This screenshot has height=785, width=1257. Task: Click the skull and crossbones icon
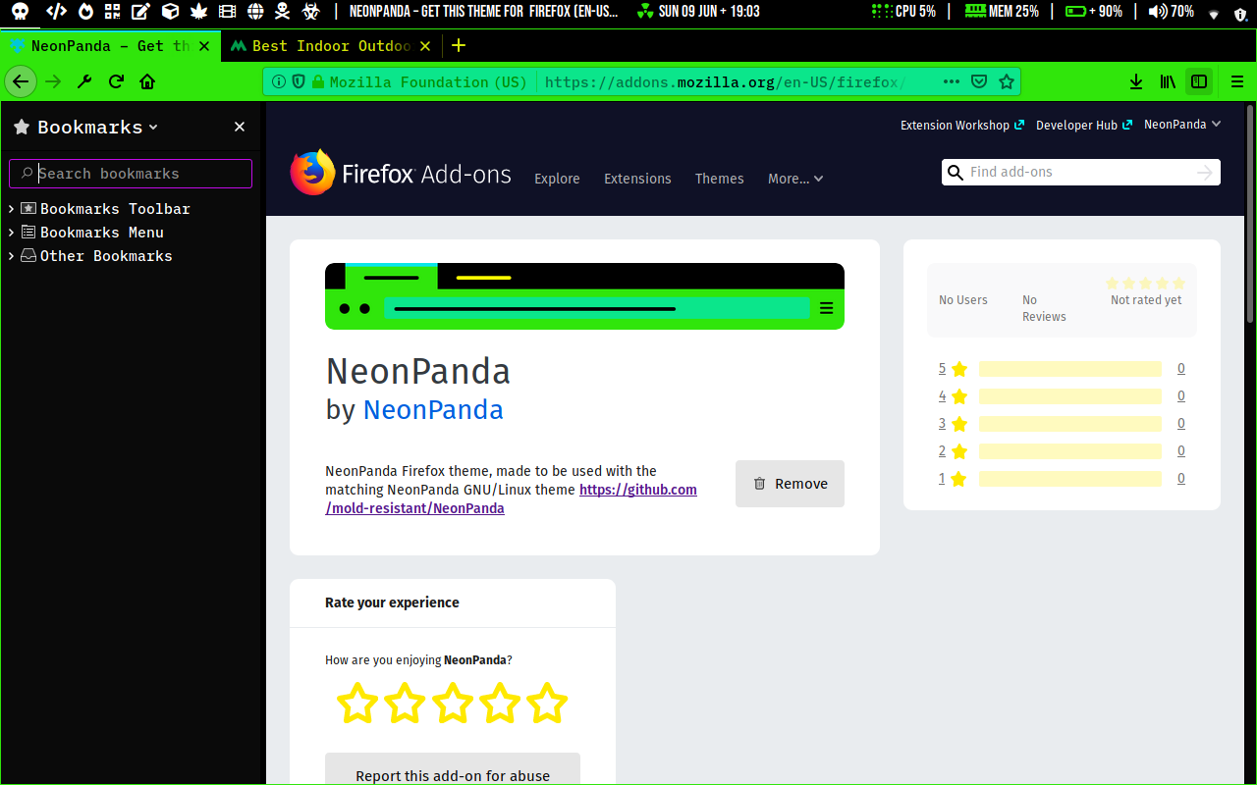point(283,12)
